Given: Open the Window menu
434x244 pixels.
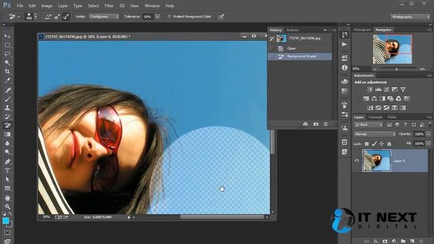Looking at the screenshot, I should point(152,5).
